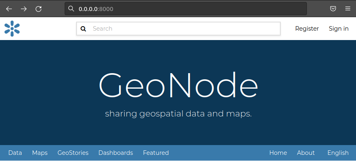The width and height of the screenshot is (356, 161).
Task: Click the GeoNode logo icon
Action: coord(12,29)
